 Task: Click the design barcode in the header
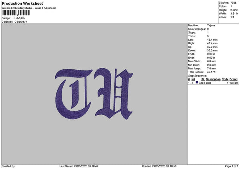[x=15, y=13]
